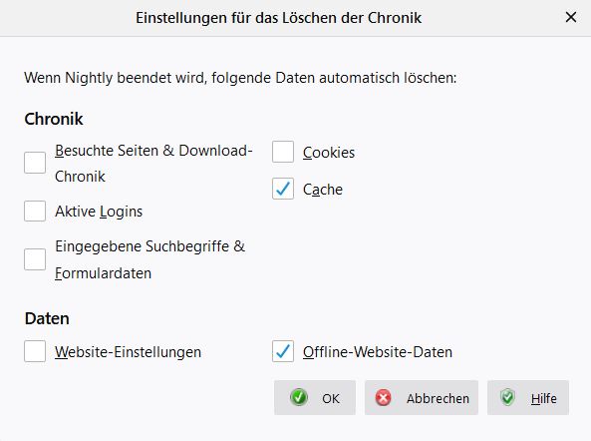The width and height of the screenshot is (591, 441).
Task: Click the green shield icon on Hilfe
Action: [507, 397]
